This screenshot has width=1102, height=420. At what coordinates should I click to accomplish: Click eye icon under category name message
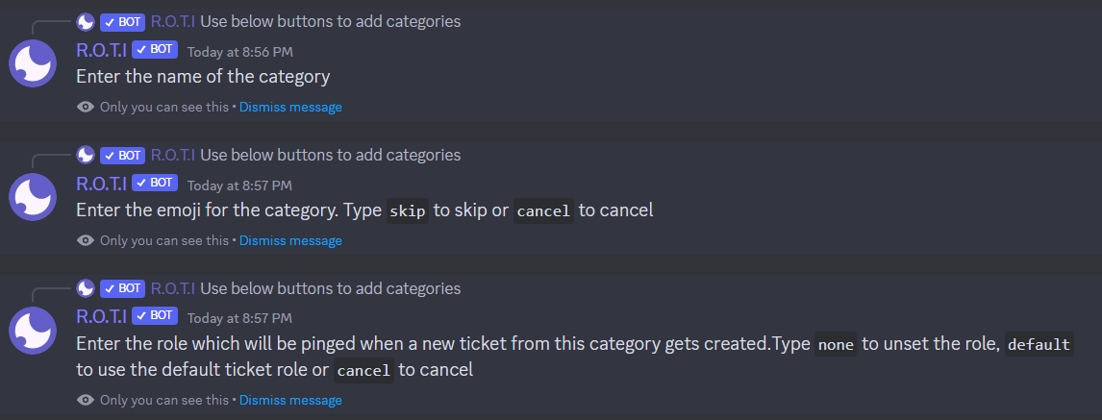[x=86, y=108]
